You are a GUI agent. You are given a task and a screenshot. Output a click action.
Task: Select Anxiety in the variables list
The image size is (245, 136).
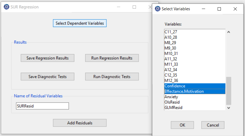click(x=195, y=97)
